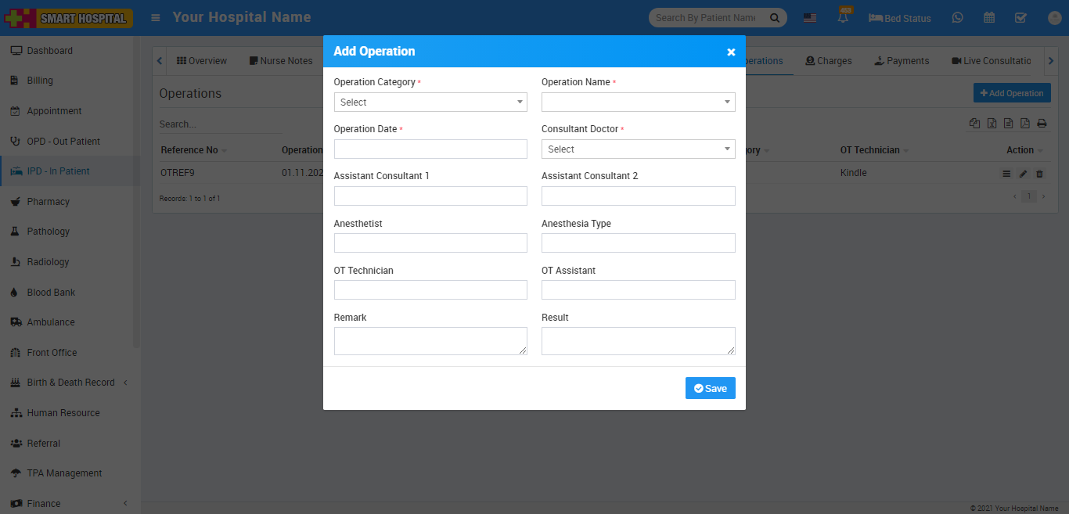1069x514 pixels.
Task: Click the Bed Status link
Action: click(x=900, y=18)
